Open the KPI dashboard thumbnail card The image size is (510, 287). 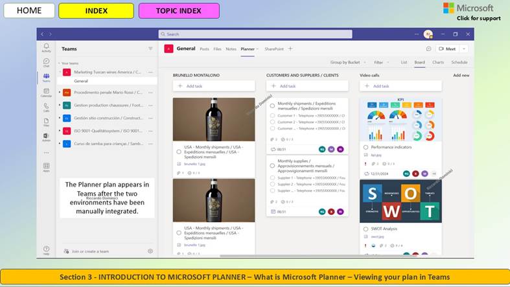pyautogui.click(x=400, y=119)
